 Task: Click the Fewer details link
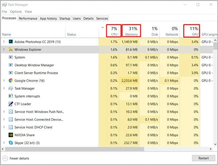pyautogui.click(x=19, y=158)
